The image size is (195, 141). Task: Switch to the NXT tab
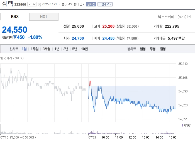[44, 16]
